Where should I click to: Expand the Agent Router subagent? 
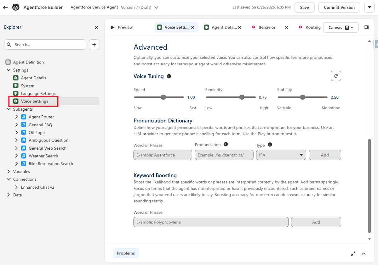pos(17,117)
